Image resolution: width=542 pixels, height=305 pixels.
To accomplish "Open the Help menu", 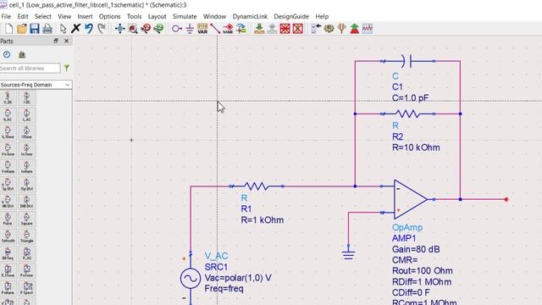I will click(322, 16).
